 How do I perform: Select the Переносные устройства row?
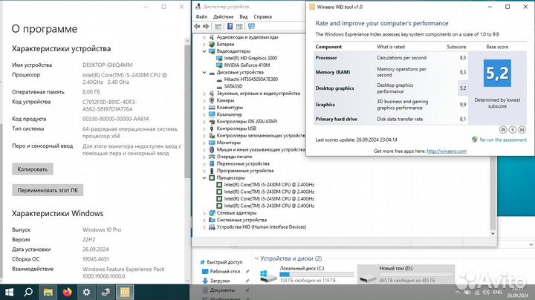pos(243,163)
